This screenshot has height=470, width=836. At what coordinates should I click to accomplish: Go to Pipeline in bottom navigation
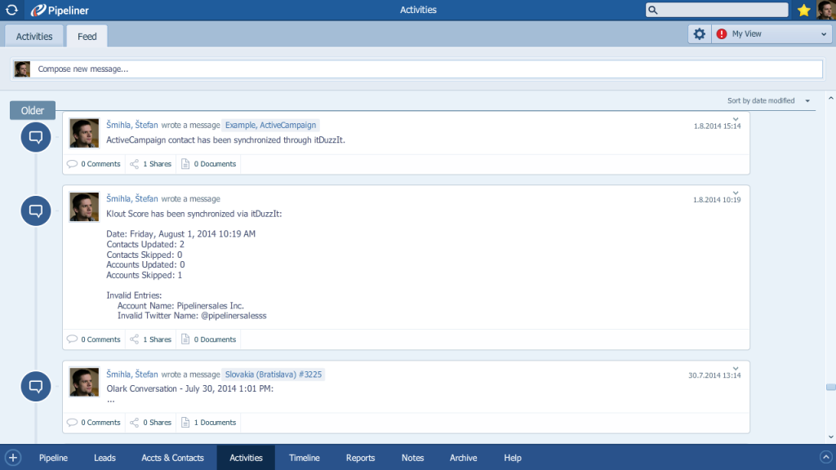pyautogui.click(x=53, y=458)
